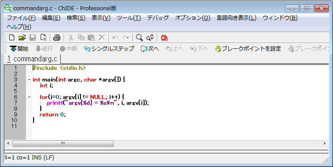Viewport: 333px width, 167px height.
Task: Click line number 11 in margin
Action: (14, 126)
